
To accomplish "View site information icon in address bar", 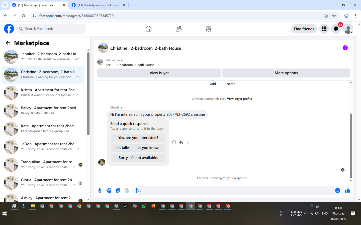I will (34, 16).
